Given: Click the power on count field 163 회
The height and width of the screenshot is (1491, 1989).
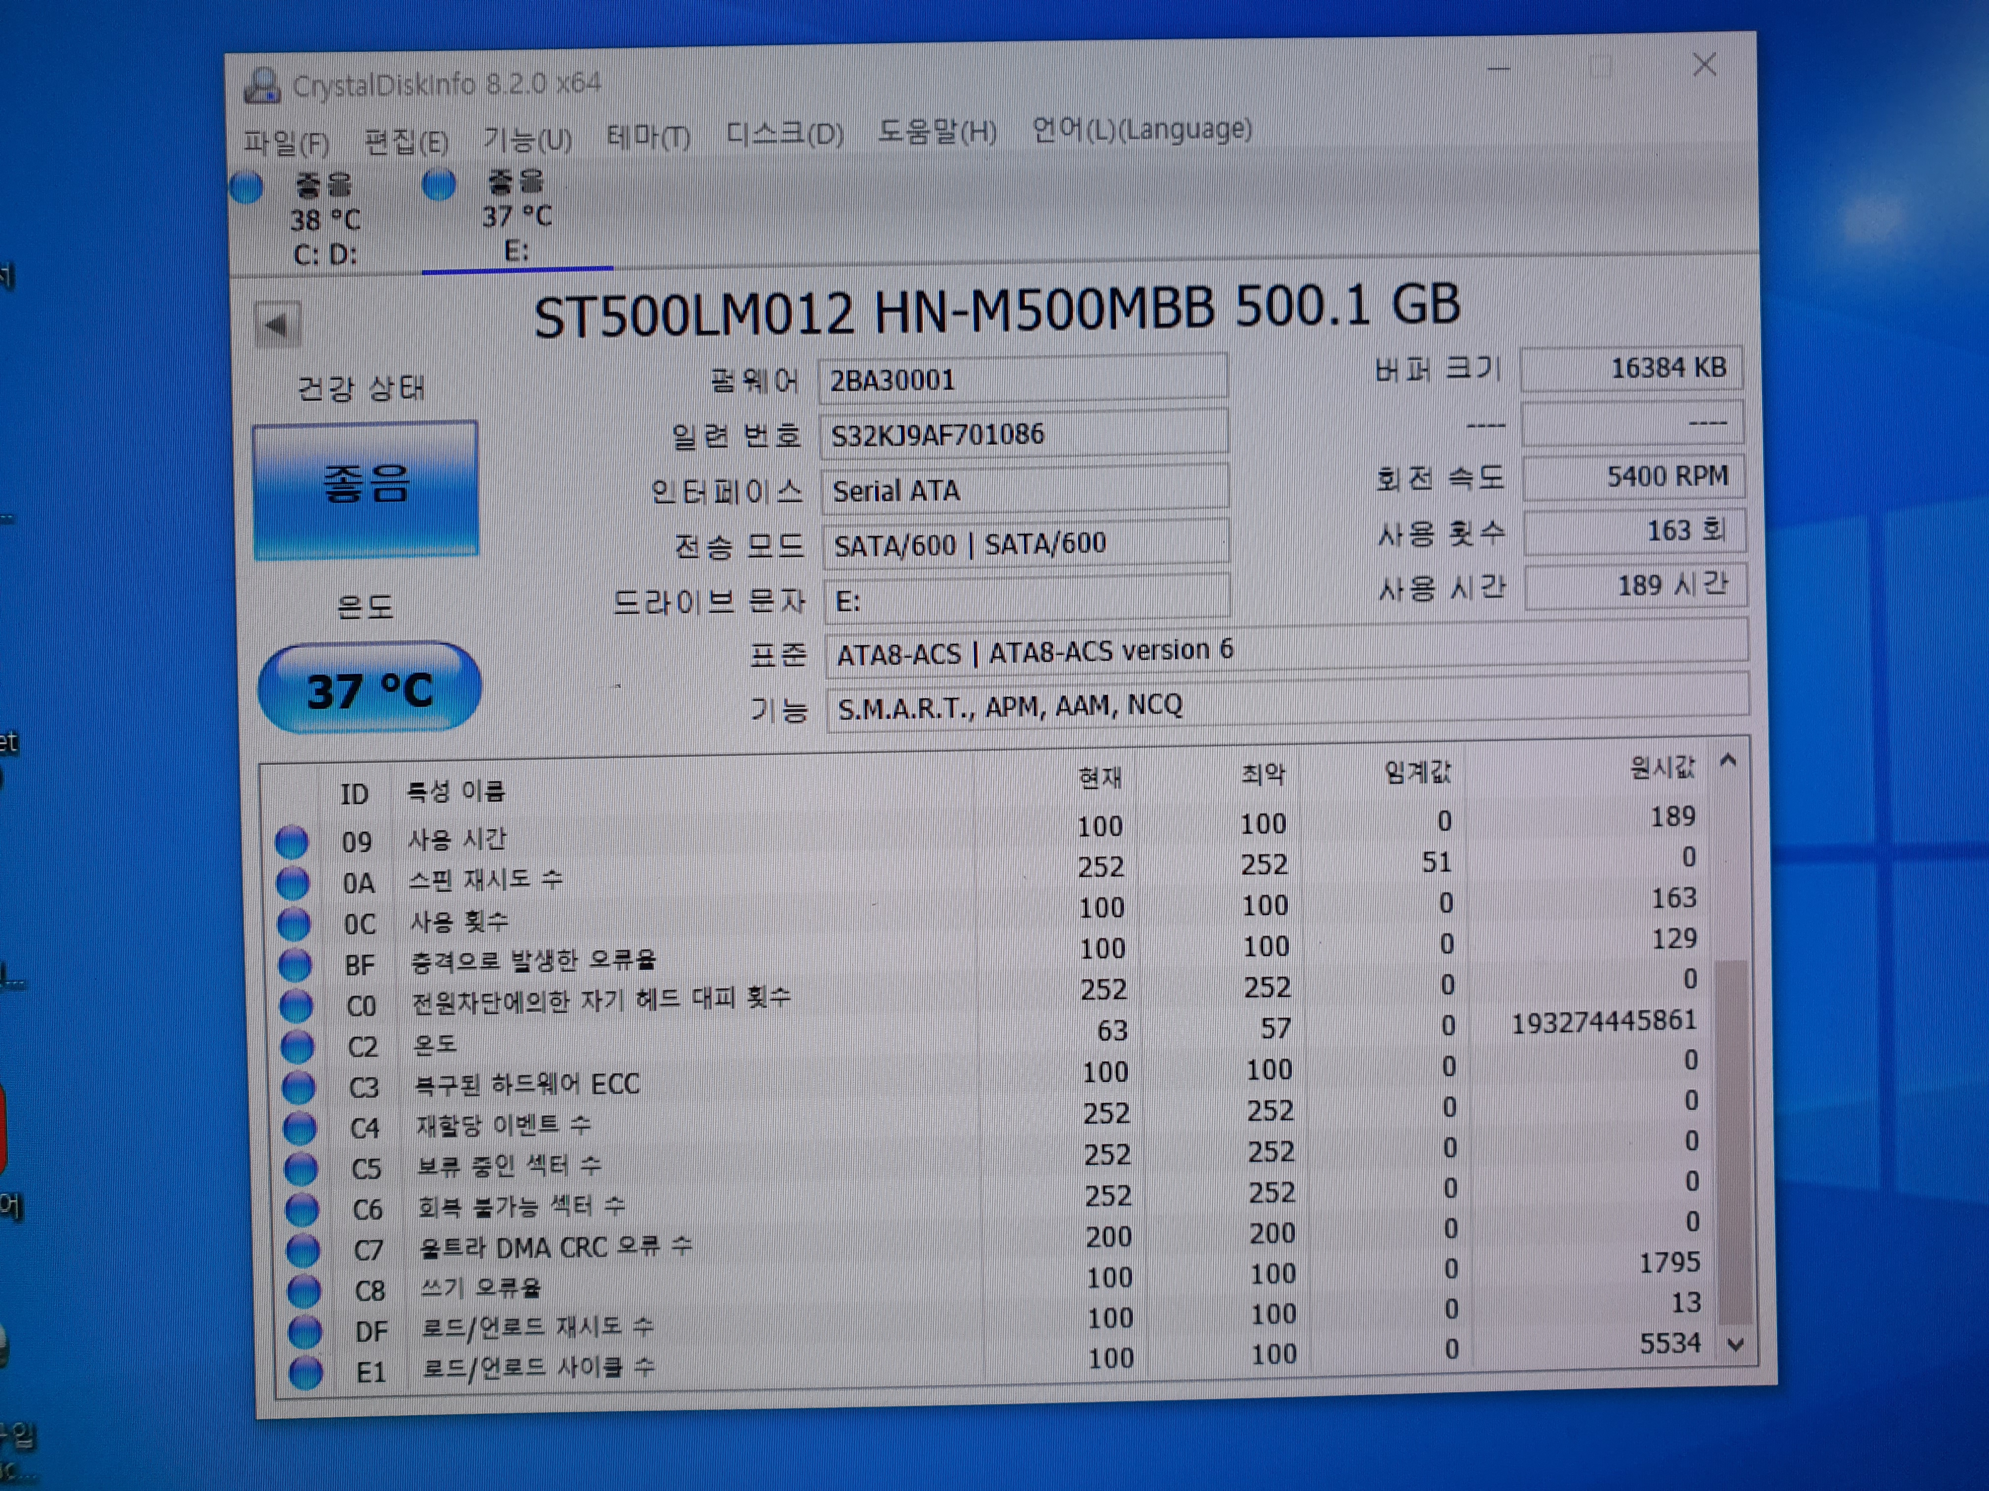Looking at the screenshot, I should [1635, 531].
